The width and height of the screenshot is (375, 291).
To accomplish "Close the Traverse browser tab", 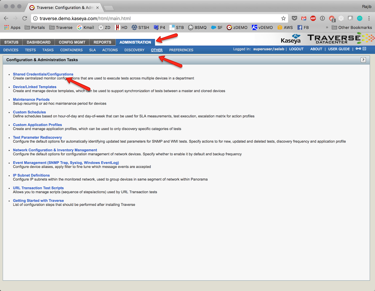I will [x=97, y=8].
